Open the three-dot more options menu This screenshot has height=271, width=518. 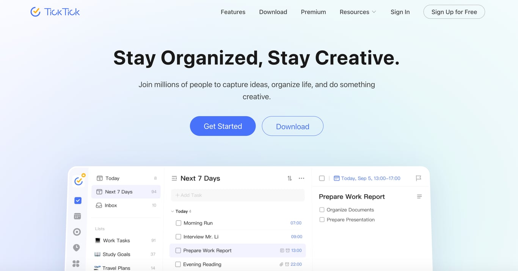click(301, 178)
